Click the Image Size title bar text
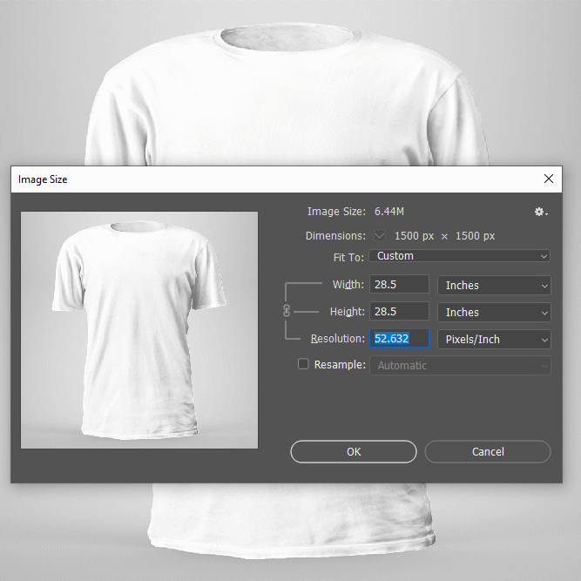 click(43, 179)
